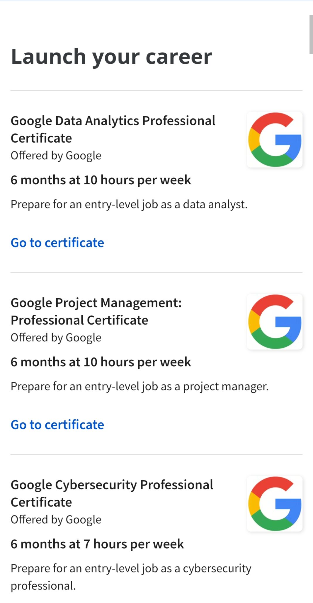This screenshot has width=313, height=603.
Task: Click the divider line below Launch your career
Action: 156,90
